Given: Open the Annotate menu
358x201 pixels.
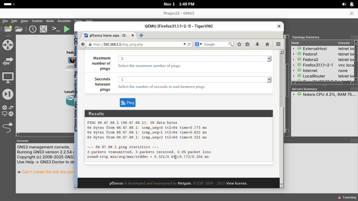Looking at the screenshot, I should [x=64, y=21].
